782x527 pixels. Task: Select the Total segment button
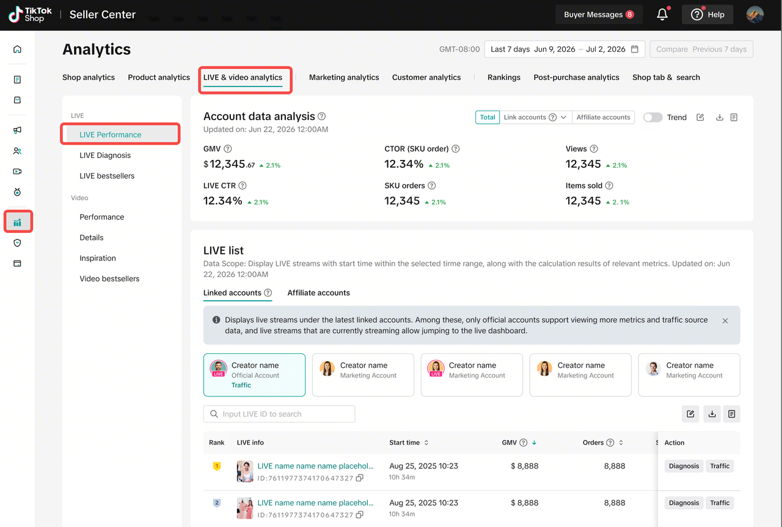pyautogui.click(x=488, y=117)
